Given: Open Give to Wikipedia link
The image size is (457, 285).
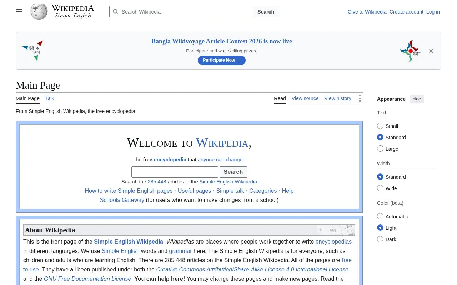Looking at the screenshot, I should pos(367,12).
